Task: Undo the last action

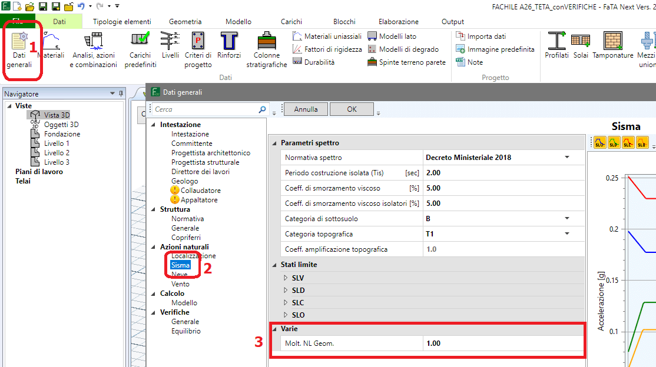Action: (x=81, y=6)
